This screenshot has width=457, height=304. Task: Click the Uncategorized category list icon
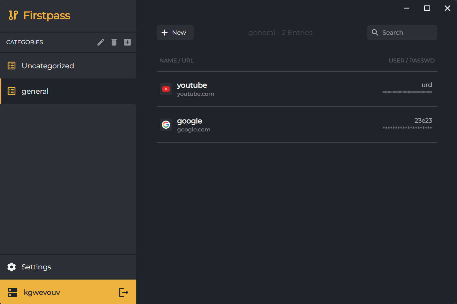point(11,66)
